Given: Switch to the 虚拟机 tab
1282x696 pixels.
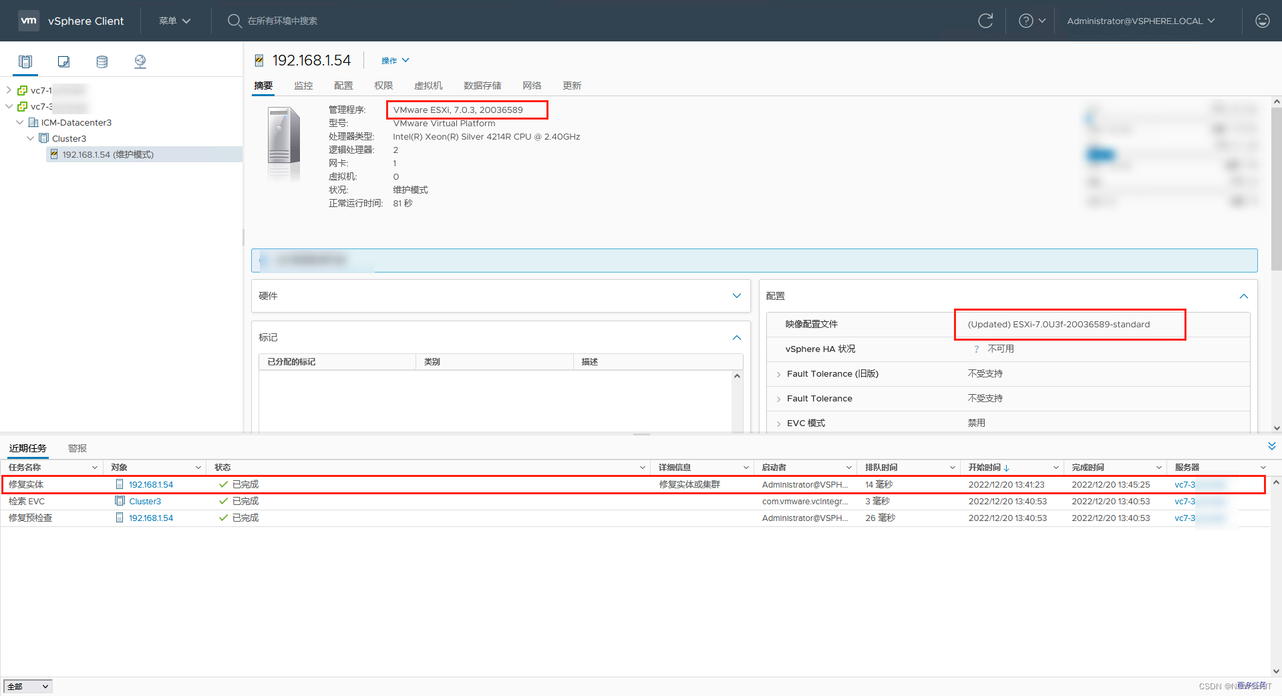Looking at the screenshot, I should (428, 85).
